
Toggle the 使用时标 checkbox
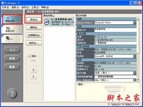(x=96, y=43)
